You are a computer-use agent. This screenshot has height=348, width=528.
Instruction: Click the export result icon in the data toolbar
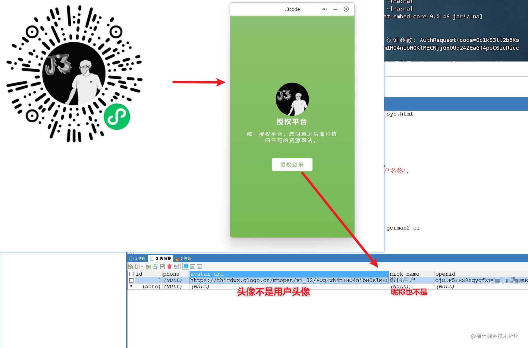point(131,266)
